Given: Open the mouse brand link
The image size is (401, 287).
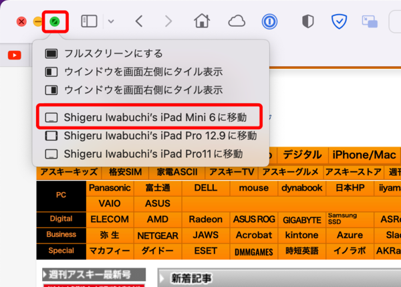Looking at the screenshot, I should coord(254,188).
